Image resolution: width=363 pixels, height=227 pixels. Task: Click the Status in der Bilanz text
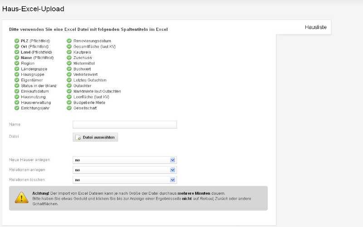[x=39, y=86]
